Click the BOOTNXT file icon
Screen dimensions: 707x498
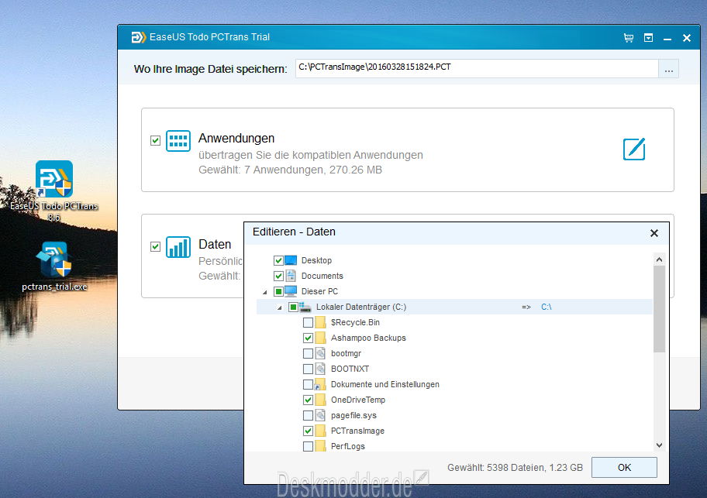point(320,369)
